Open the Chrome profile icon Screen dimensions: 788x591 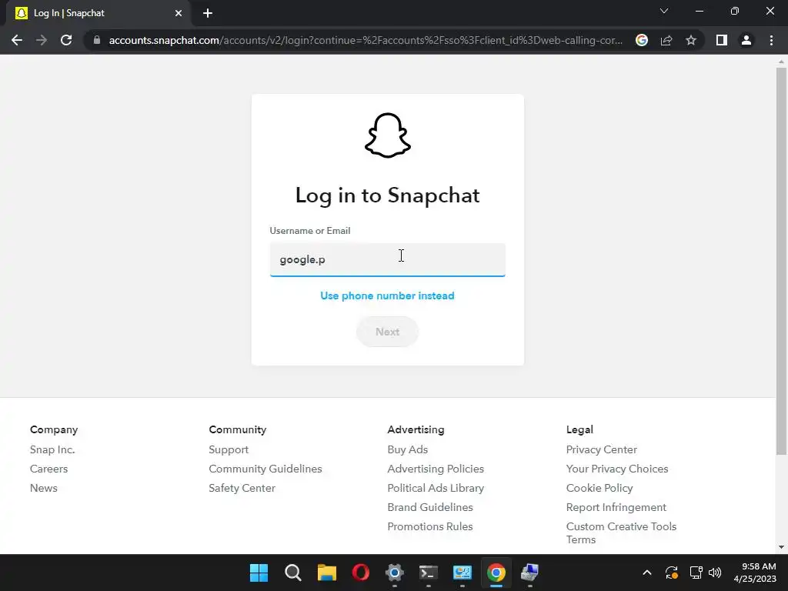click(x=746, y=40)
